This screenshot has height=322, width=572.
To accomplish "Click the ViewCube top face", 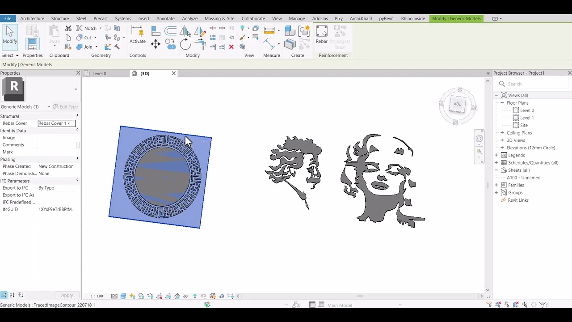I will point(457,104).
